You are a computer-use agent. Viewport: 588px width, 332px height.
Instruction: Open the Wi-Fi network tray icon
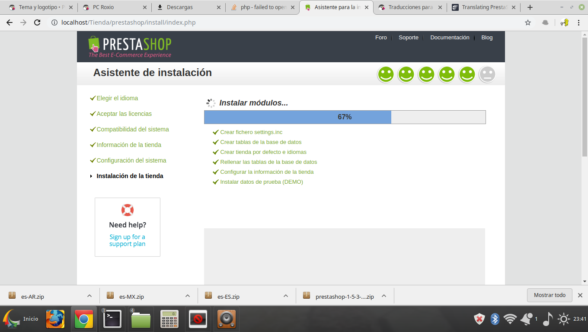[510, 319]
